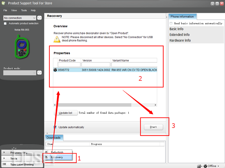This screenshot has width=225, height=168.
Task: Click the disc icon of package 059S772
Action: pyautogui.click(x=55, y=70)
